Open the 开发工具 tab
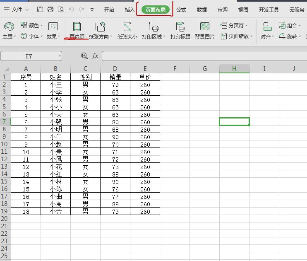 269,10
